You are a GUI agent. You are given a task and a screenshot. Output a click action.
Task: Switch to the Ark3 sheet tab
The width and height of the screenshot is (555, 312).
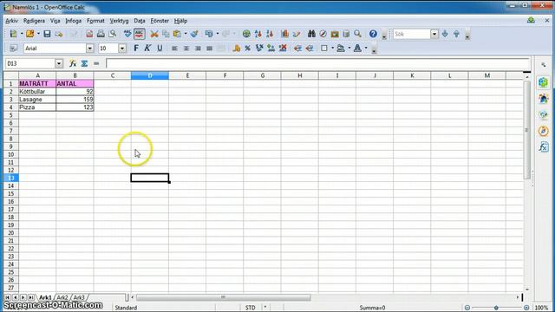[x=79, y=297]
